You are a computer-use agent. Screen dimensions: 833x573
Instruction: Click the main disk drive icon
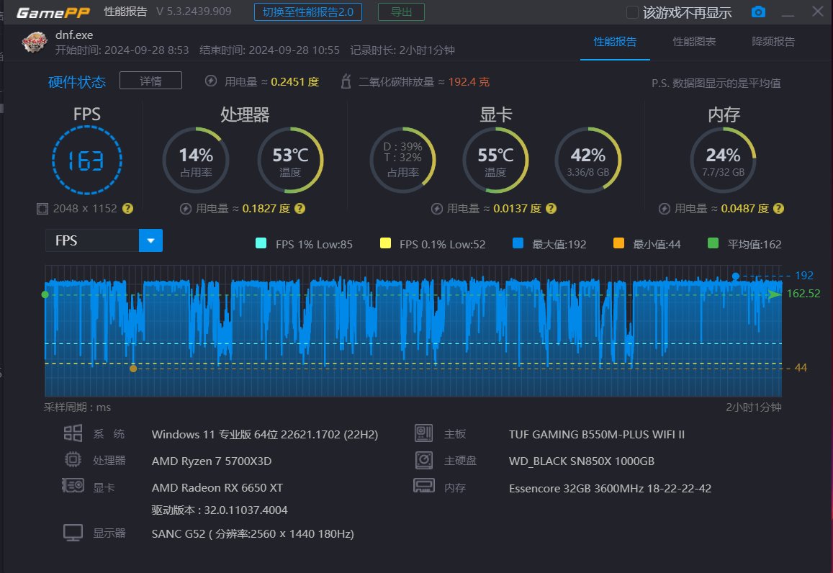click(423, 460)
